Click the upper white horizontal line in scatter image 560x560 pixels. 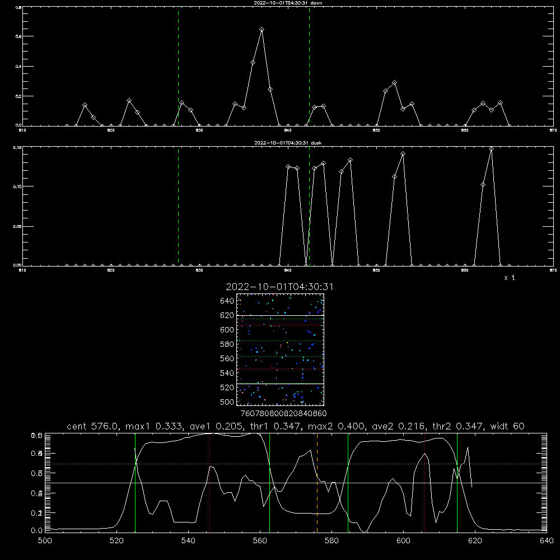pyautogui.click(x=280, y=315)
